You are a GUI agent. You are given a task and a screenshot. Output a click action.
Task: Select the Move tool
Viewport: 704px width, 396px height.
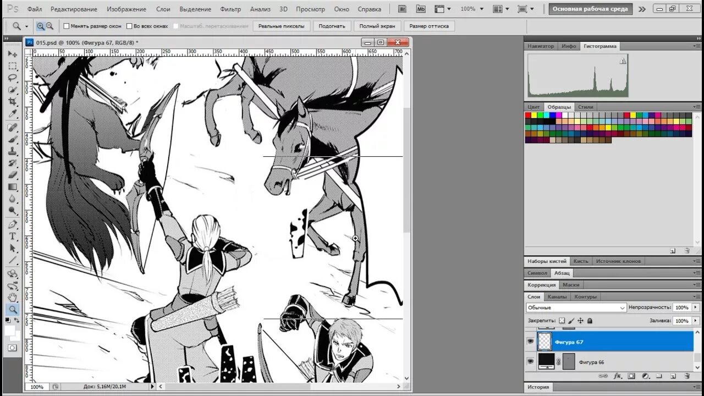click(x=13, y=54)
